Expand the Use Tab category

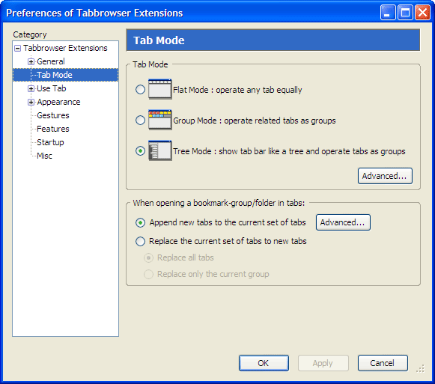(x=31, y=88)
